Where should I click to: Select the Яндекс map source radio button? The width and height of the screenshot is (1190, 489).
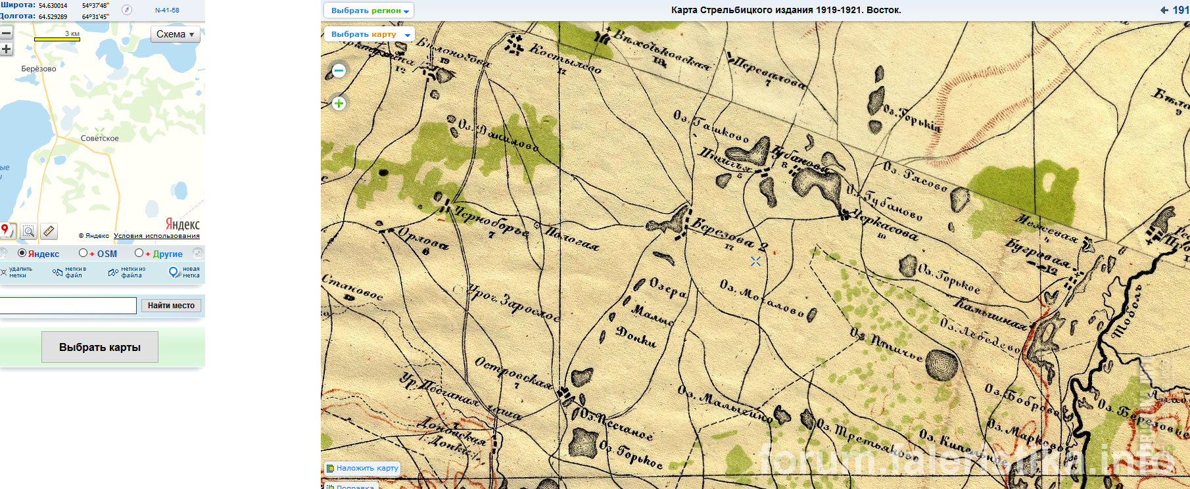click(x=22, y=253)
